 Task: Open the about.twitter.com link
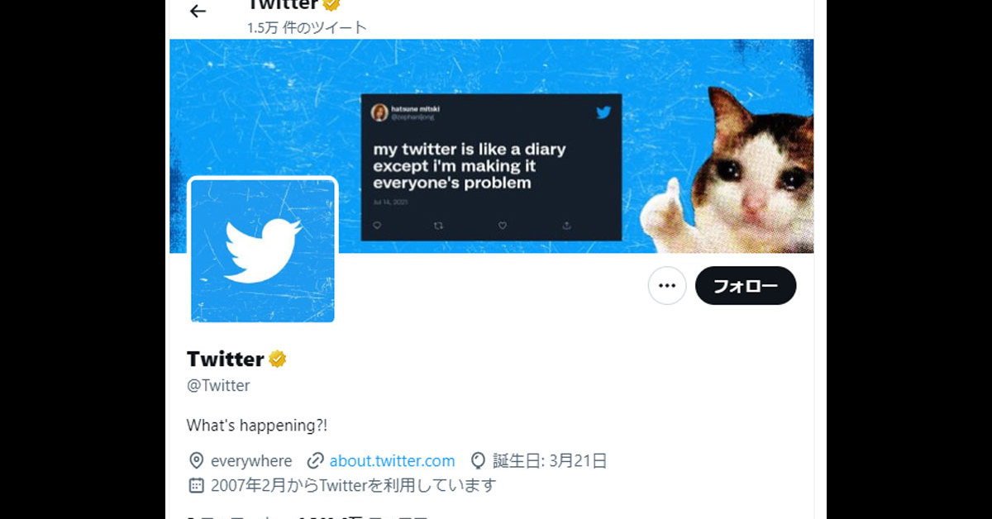(392, 460)
